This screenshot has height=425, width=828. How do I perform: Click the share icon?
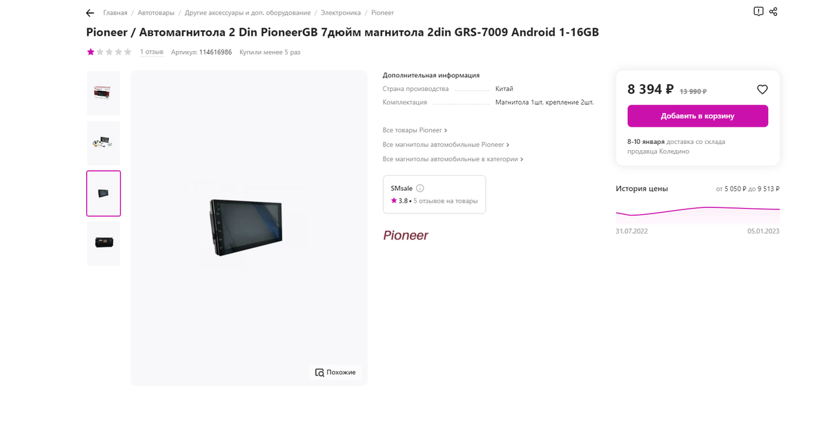773,12
